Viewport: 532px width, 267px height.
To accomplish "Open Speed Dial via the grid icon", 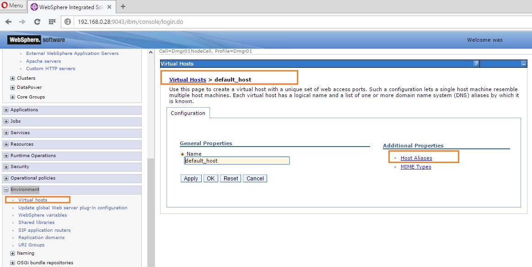I will [52, 21].
